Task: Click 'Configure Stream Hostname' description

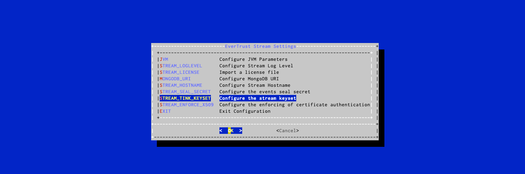Action: coord(255,85)
